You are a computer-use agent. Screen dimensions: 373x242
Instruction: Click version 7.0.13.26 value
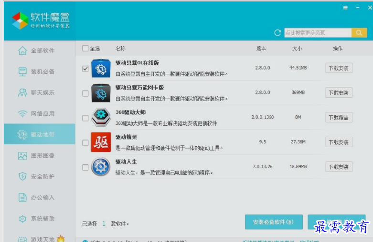(263, 167)
